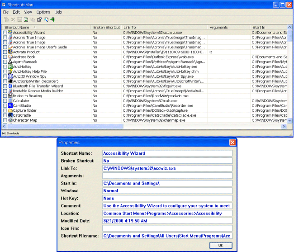Click the Activate Product row icon

click(10, 52)
